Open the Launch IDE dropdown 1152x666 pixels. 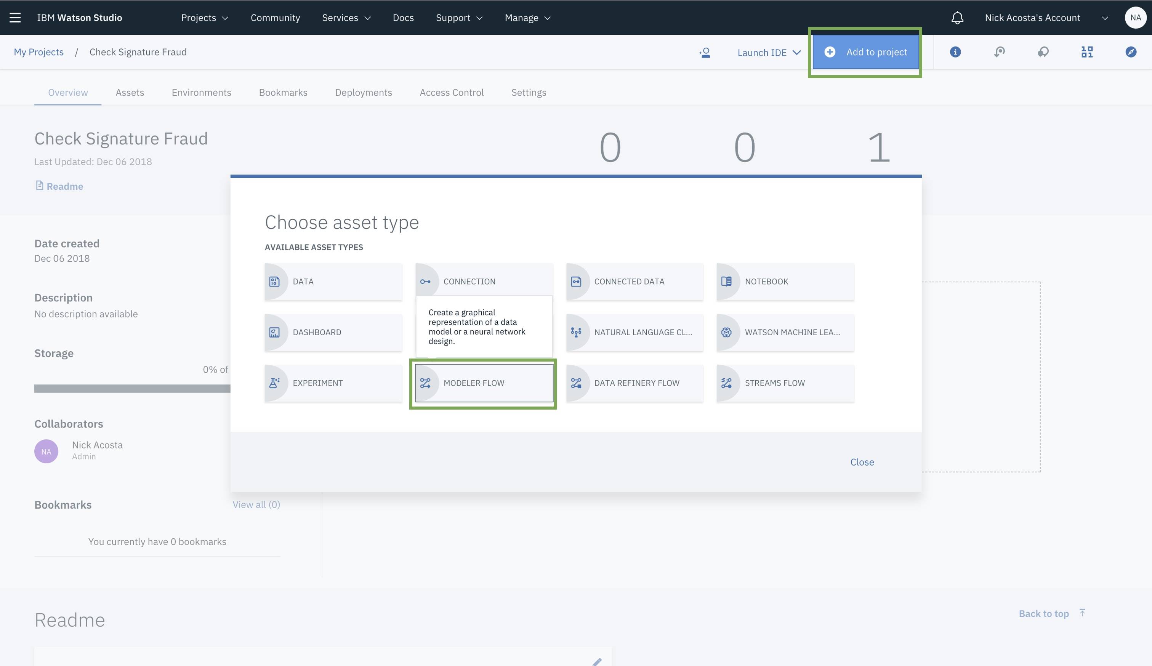(x=769, y=53)
